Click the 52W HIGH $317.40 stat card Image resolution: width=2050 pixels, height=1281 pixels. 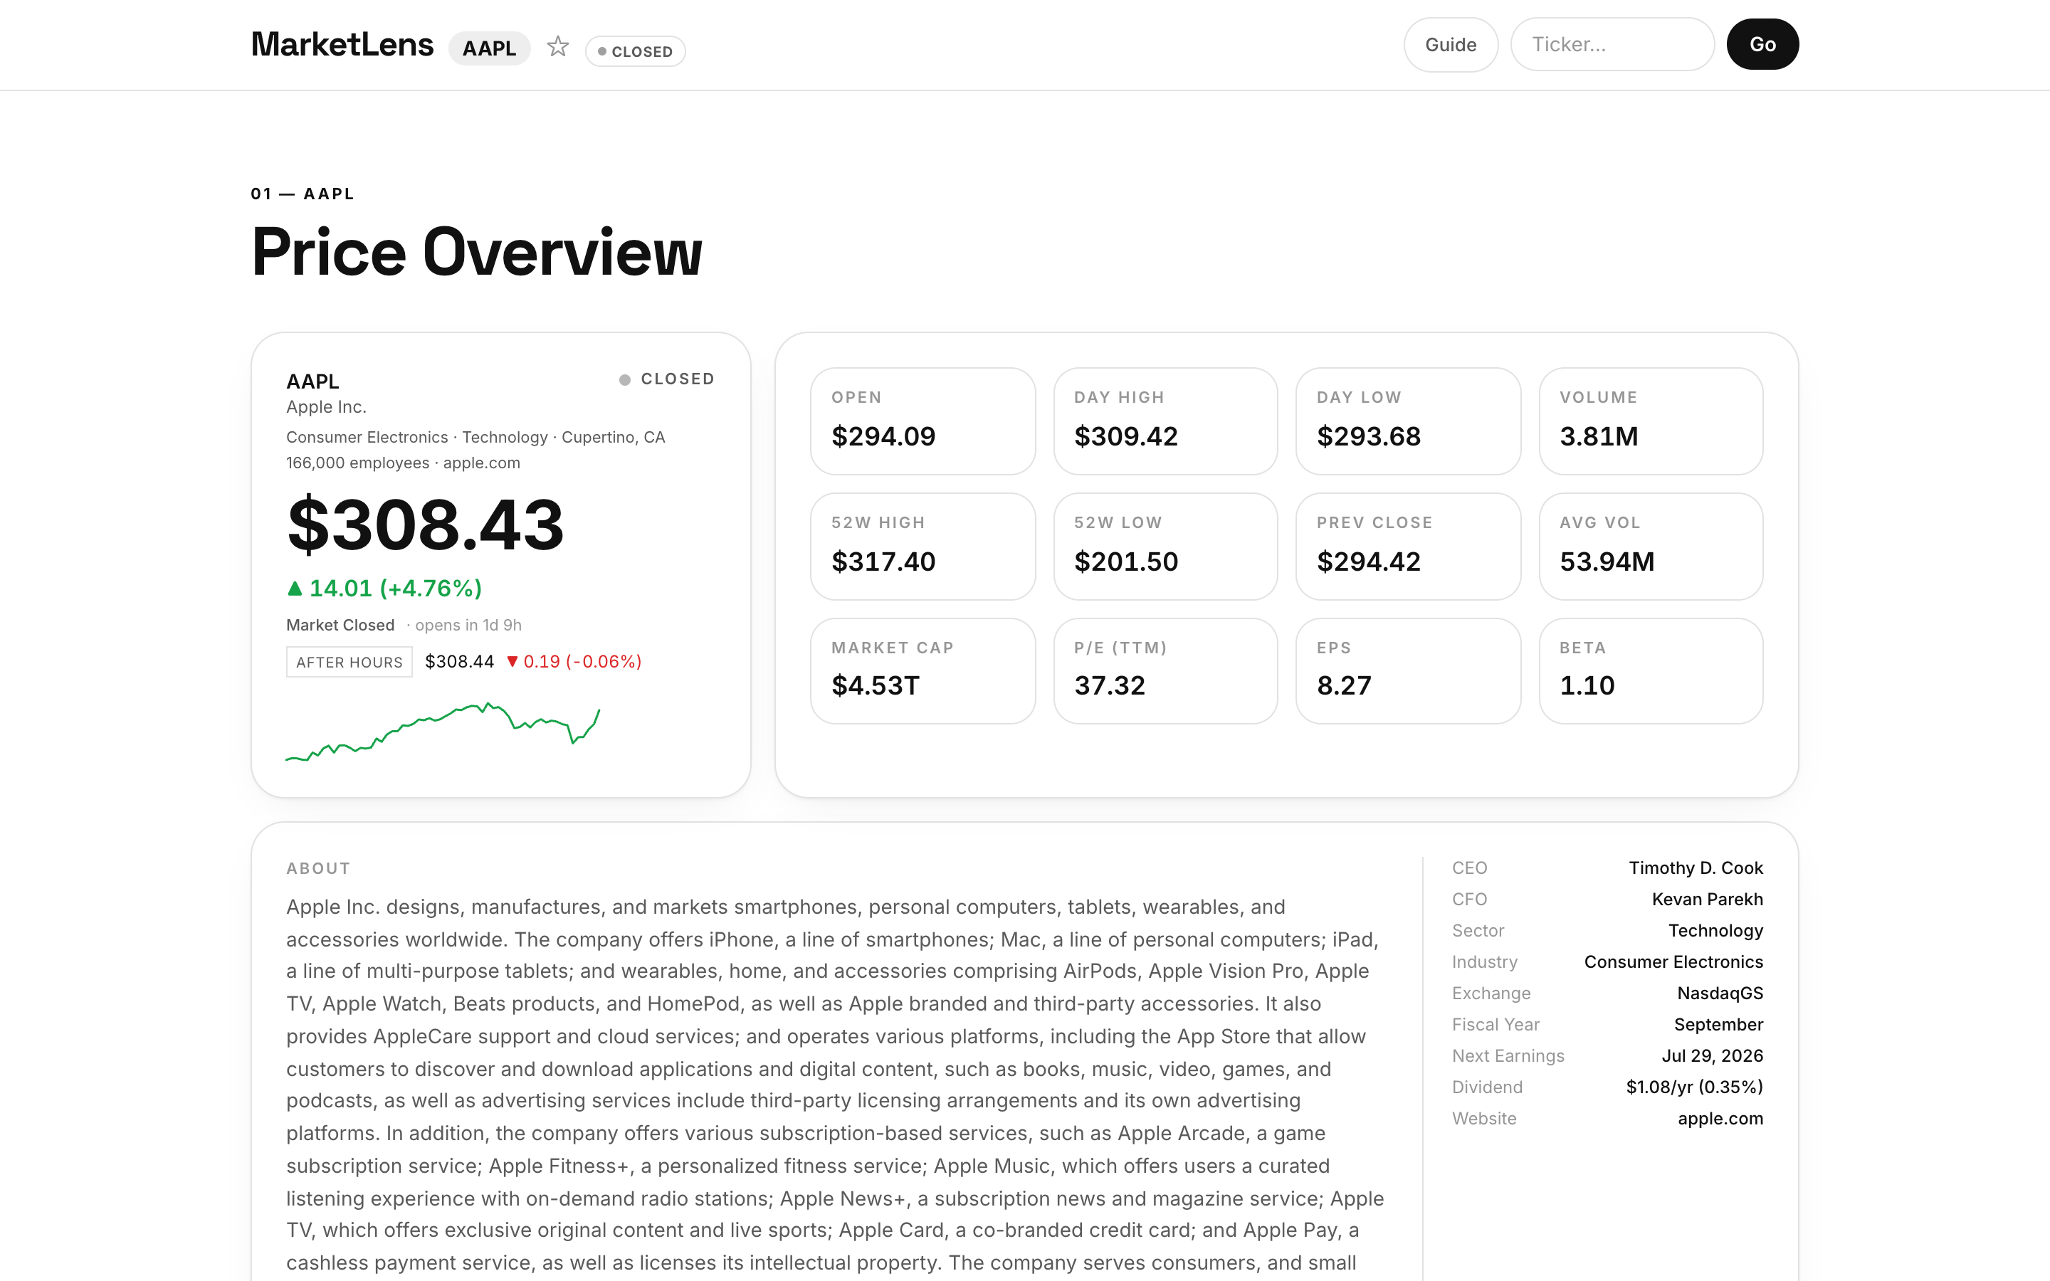pos(922,547)
